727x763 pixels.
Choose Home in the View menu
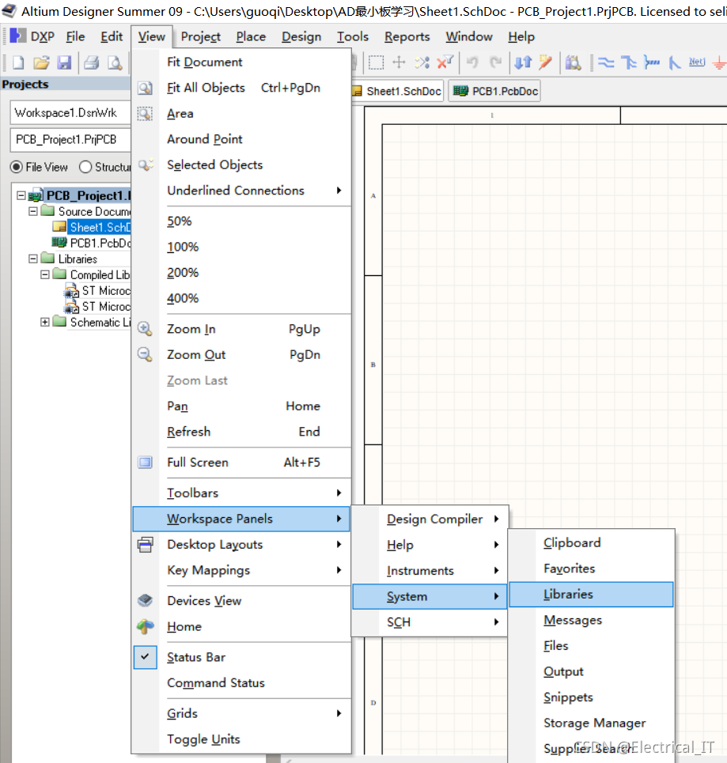coord(242,627)
